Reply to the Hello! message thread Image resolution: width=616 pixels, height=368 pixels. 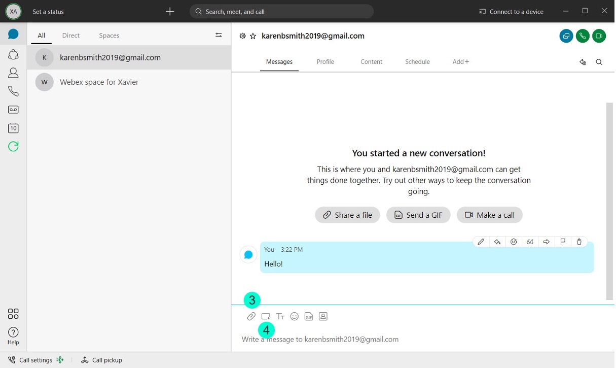(x=497, y=242)
